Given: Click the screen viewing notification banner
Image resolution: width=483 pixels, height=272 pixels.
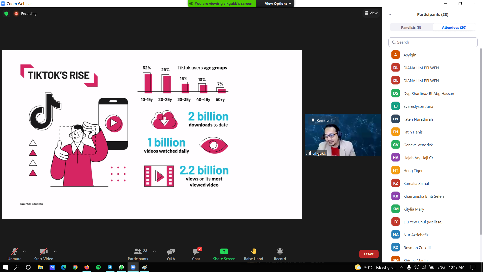Looking at the screenshot, I should click(222, 4).
